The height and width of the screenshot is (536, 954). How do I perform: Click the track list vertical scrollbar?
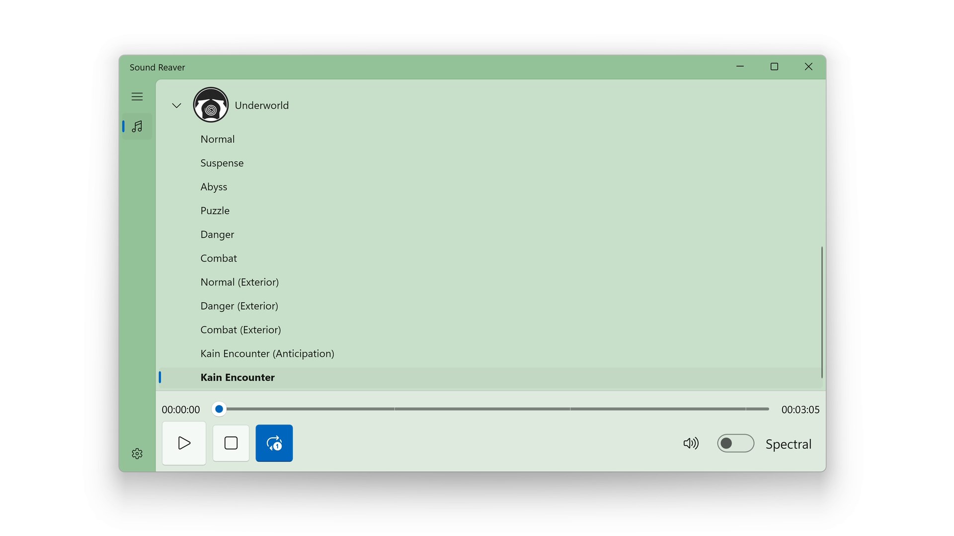coord(821,312)
